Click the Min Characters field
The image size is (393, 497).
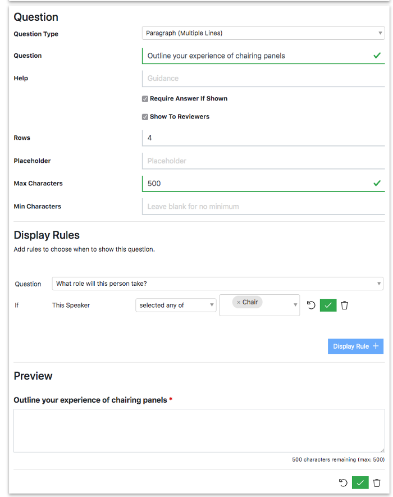click(x=263, y=206)
